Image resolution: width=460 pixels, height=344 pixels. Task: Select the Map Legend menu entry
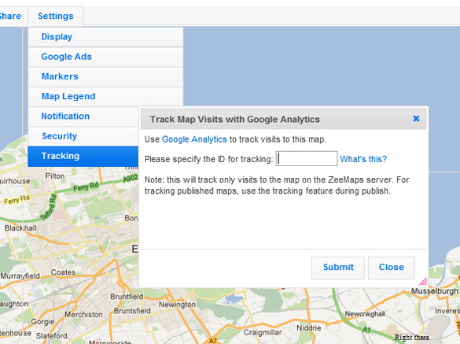[x=105, y=96]
